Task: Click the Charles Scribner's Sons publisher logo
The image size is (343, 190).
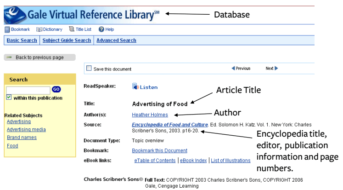Action: [x=113, y=179]
